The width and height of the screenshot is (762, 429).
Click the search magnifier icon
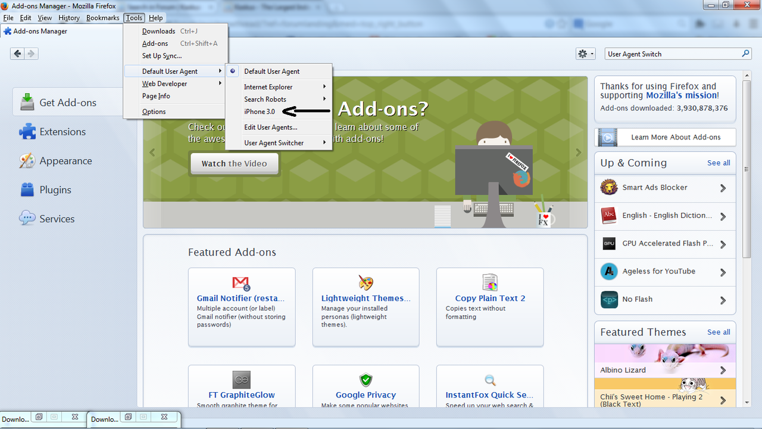tap(745, 54)
